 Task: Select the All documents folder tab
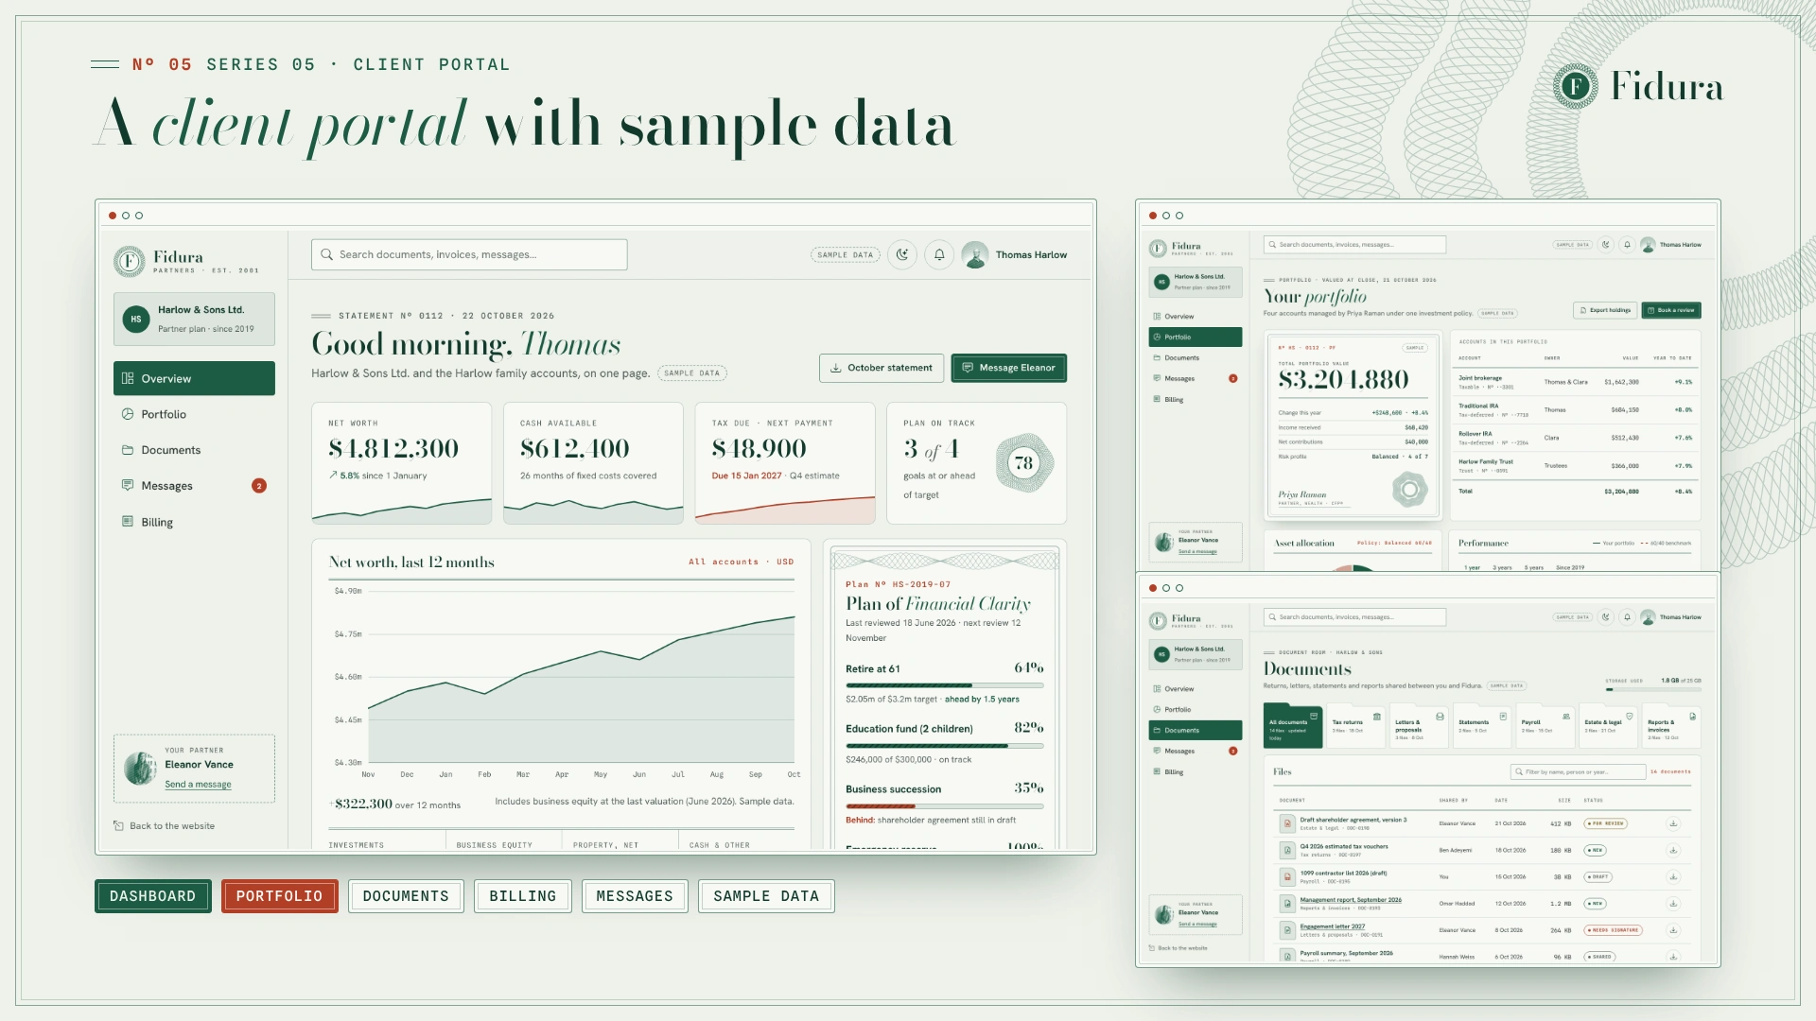point(1293,726)
